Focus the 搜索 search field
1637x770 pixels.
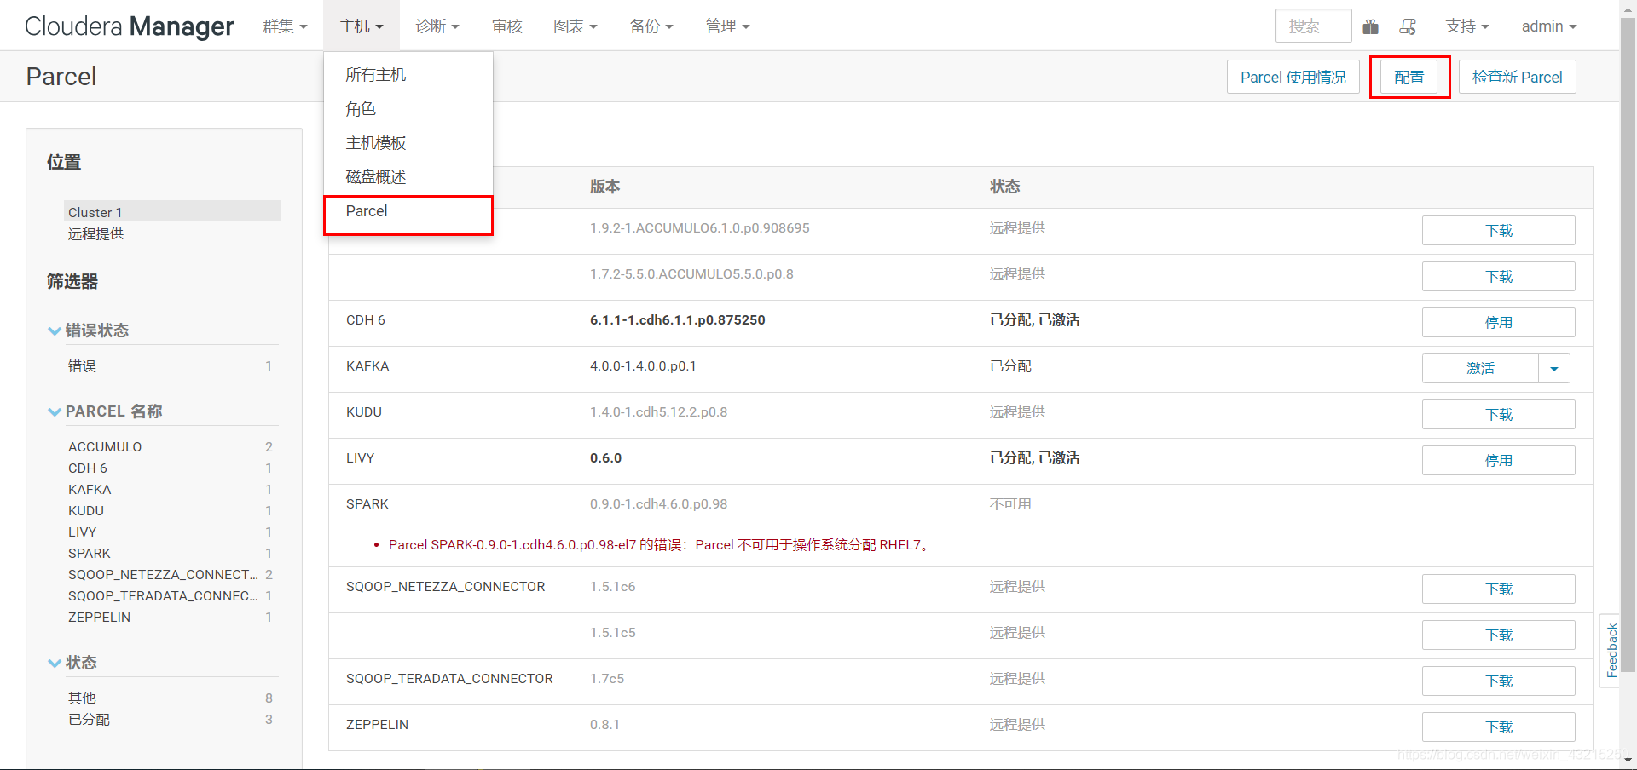[1313, 26]
